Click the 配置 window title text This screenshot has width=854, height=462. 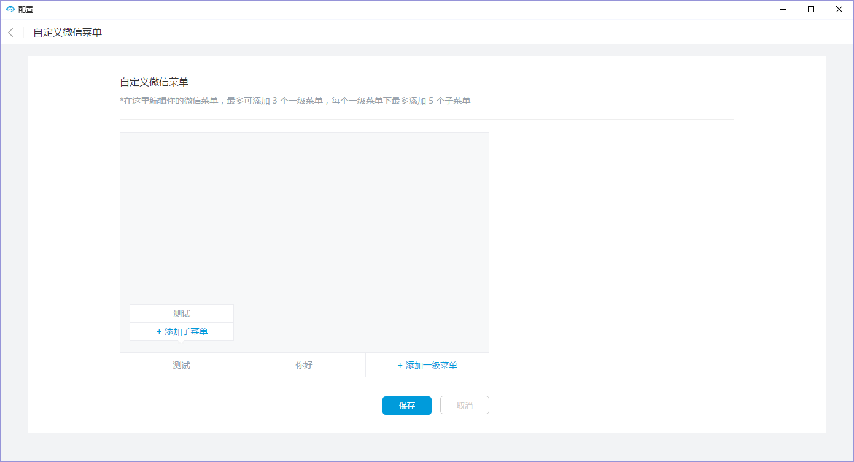(26, 10)
